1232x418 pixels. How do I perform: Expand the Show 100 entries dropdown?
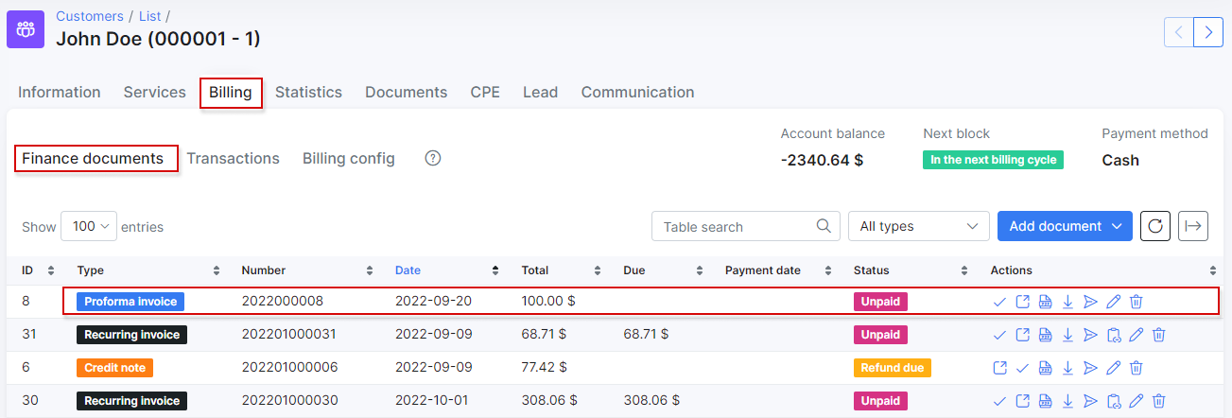click(89, 227)
